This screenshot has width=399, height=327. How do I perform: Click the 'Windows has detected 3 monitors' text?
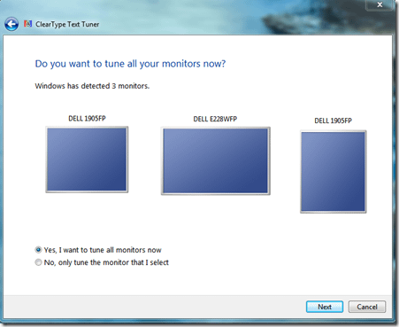tap(92, 86)
